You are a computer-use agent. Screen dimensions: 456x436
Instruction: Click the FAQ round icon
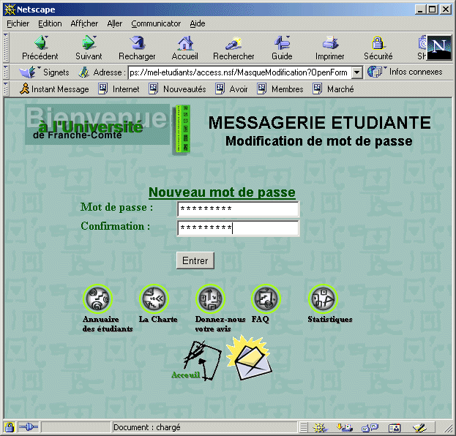pos(266,298)
